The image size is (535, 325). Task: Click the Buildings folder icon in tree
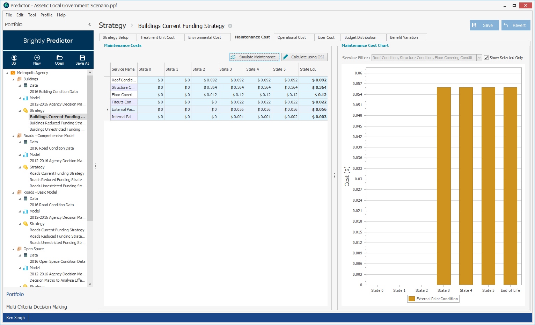point(19,79)
